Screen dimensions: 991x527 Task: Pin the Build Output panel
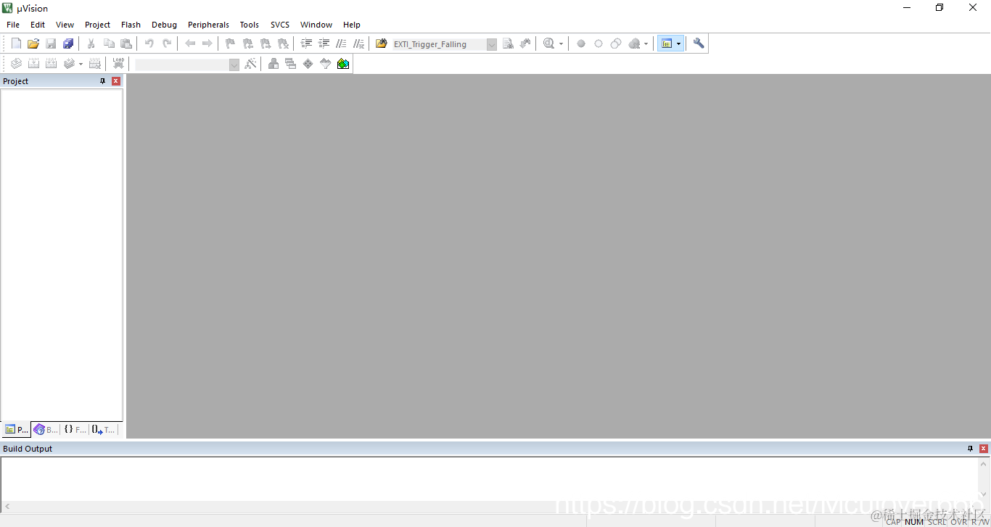971,449
